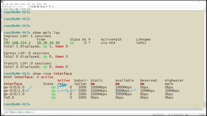Switch to the PE1 session tab
The image size is (207, 116).
pyautogui.click(x=6, y=9)
